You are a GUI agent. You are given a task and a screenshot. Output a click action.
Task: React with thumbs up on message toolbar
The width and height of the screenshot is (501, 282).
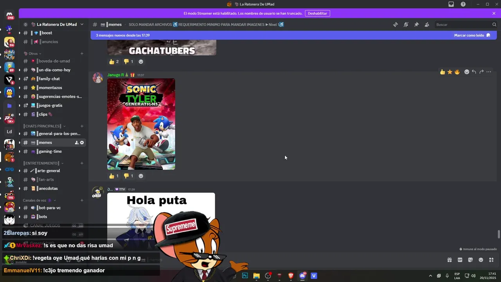tap(442, 72)
